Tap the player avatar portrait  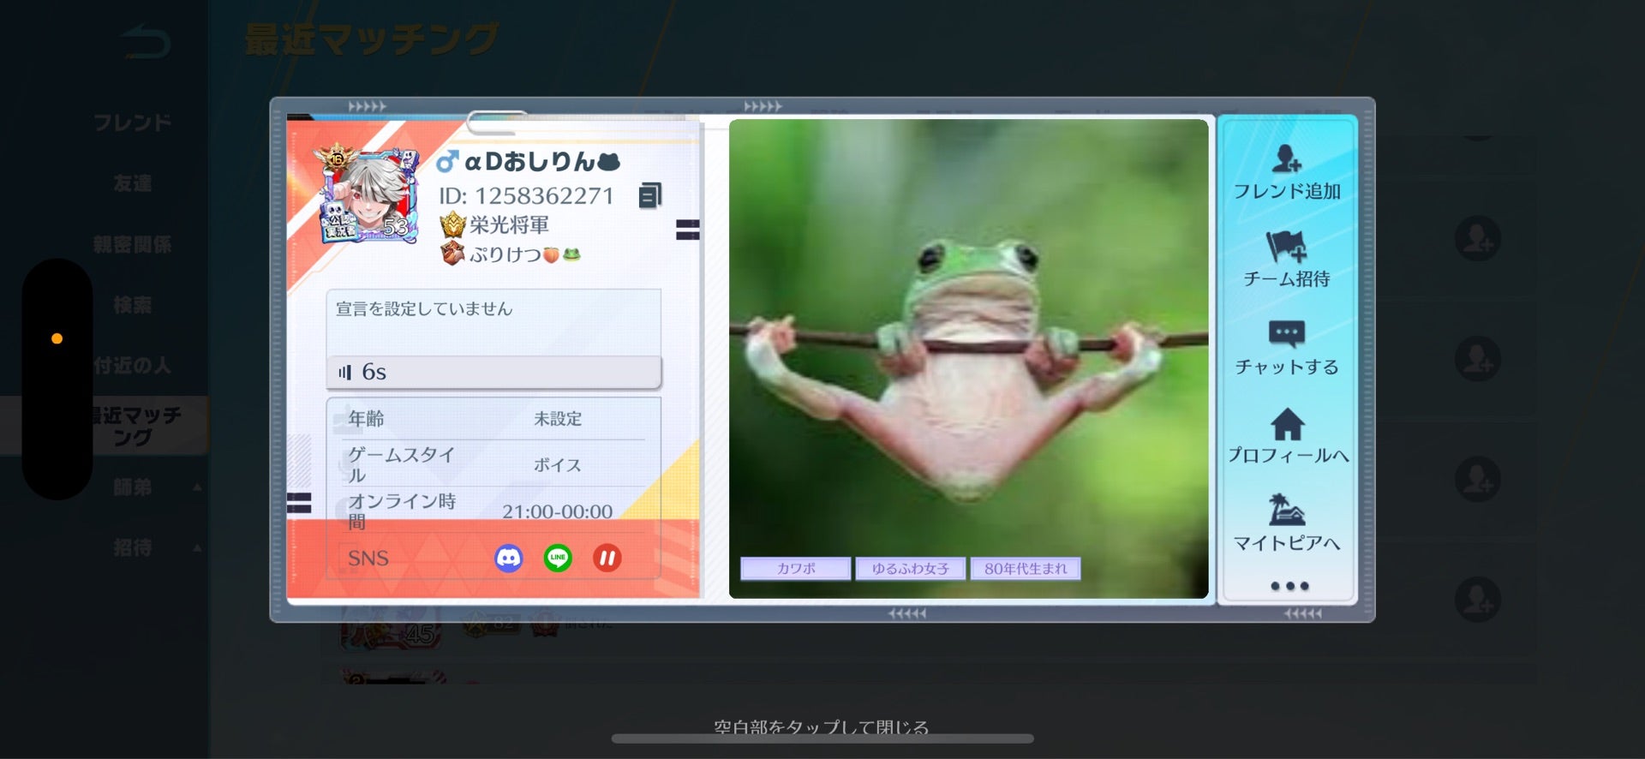click(x=368, y=195)
